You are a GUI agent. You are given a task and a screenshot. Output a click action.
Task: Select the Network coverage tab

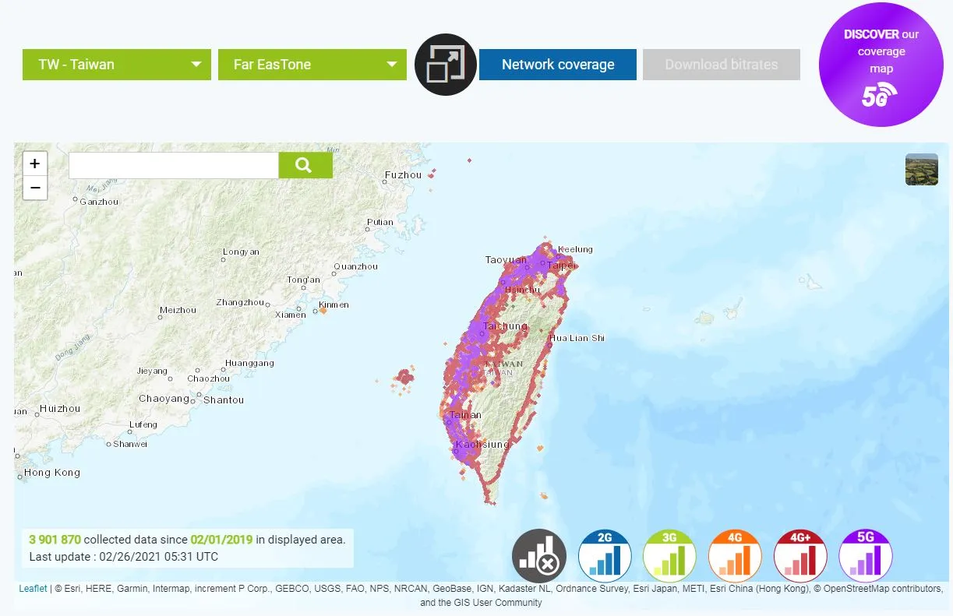tap(558, 65)
